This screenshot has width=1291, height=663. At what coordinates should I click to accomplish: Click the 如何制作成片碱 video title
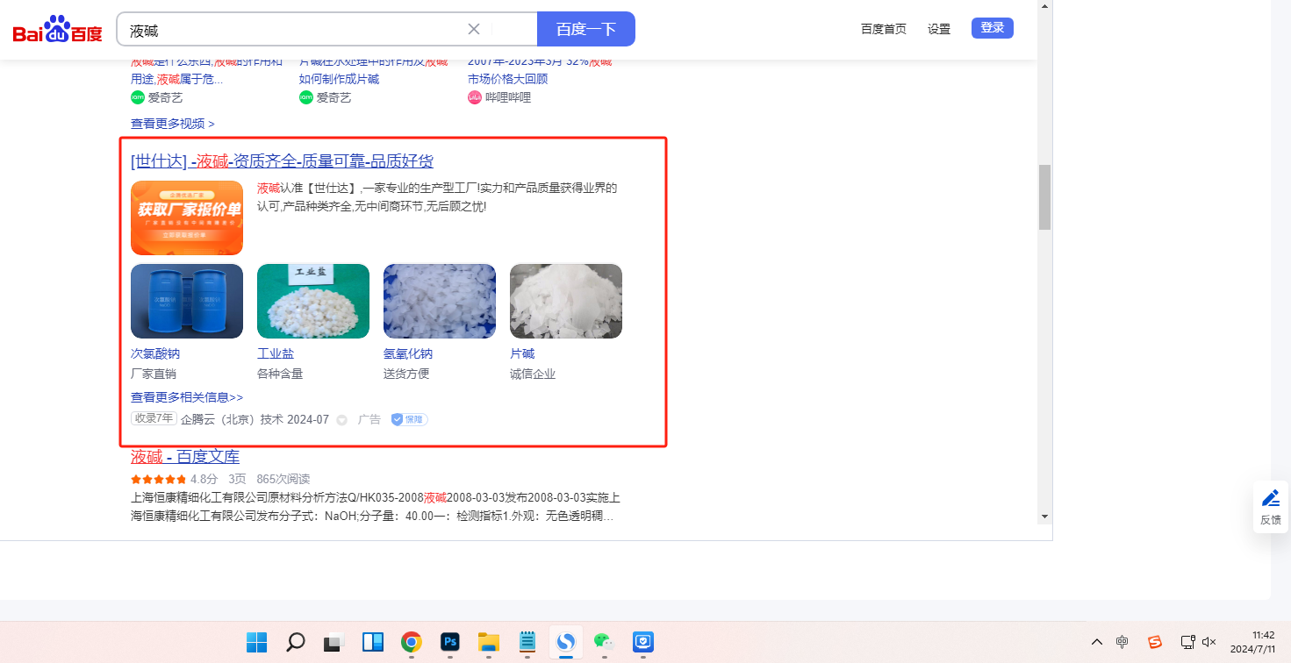[x=340, y=79]
